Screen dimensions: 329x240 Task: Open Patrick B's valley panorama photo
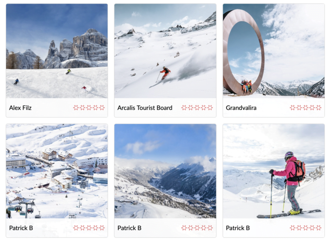point(165,171)
